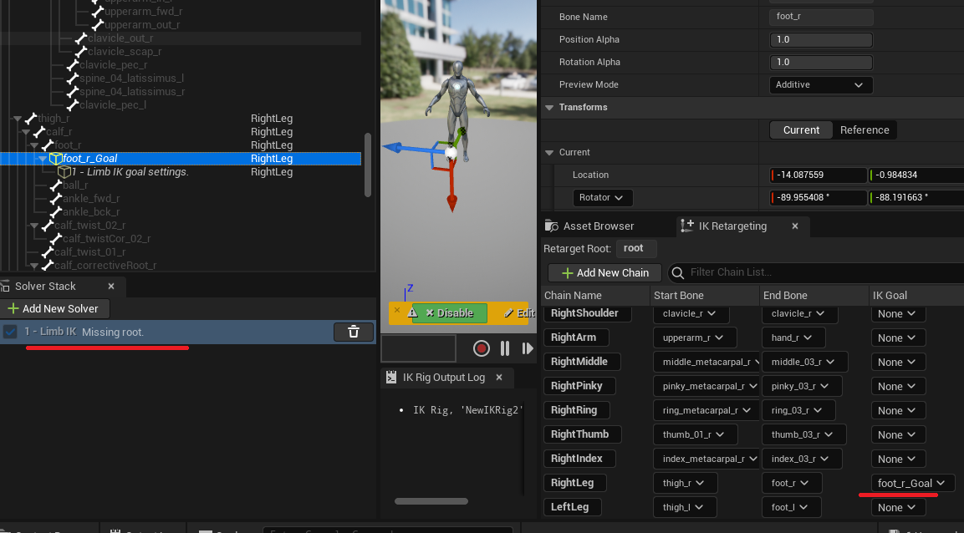This screenshot has height=533, width=964.
Task: Click the foot_r_Goal cube icon
Action: pos(55,159)
